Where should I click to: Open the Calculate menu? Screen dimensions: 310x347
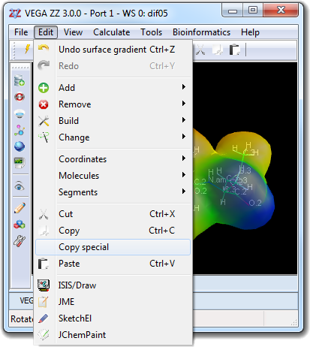click(112, 32)
